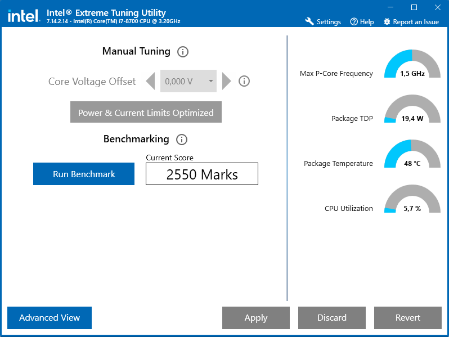Image resolution: width=449 pixels, height=337 pixels.
Task: Click the Core Voltage Offset info icon
Action: (244, 81)
